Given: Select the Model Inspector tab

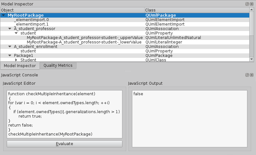Looking at the screenshot, I should [x=20, y=66].
